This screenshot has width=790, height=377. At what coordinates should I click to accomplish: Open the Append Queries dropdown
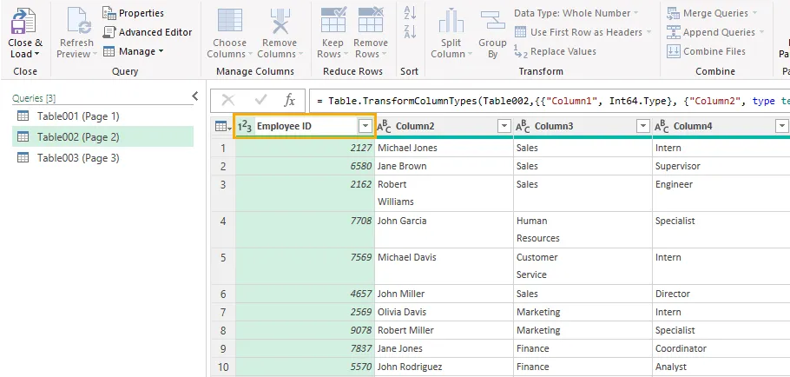tap(715, 32)
